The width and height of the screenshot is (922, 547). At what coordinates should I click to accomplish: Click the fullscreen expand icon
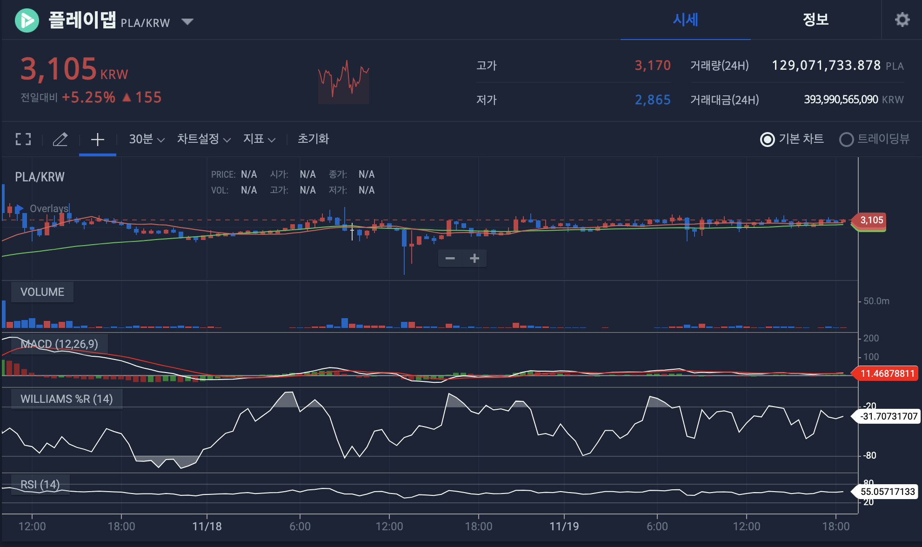(23, 139)
